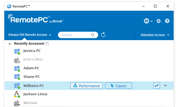The height and width of the screenshot is (107, 179).
Task: Click the Windows icon beside Jessica-PC
Action: [x=17, y=51]
